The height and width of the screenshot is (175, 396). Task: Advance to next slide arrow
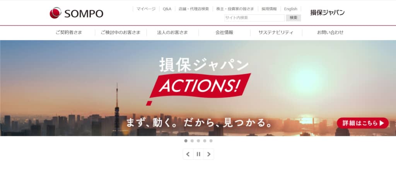tap(208, 154)
